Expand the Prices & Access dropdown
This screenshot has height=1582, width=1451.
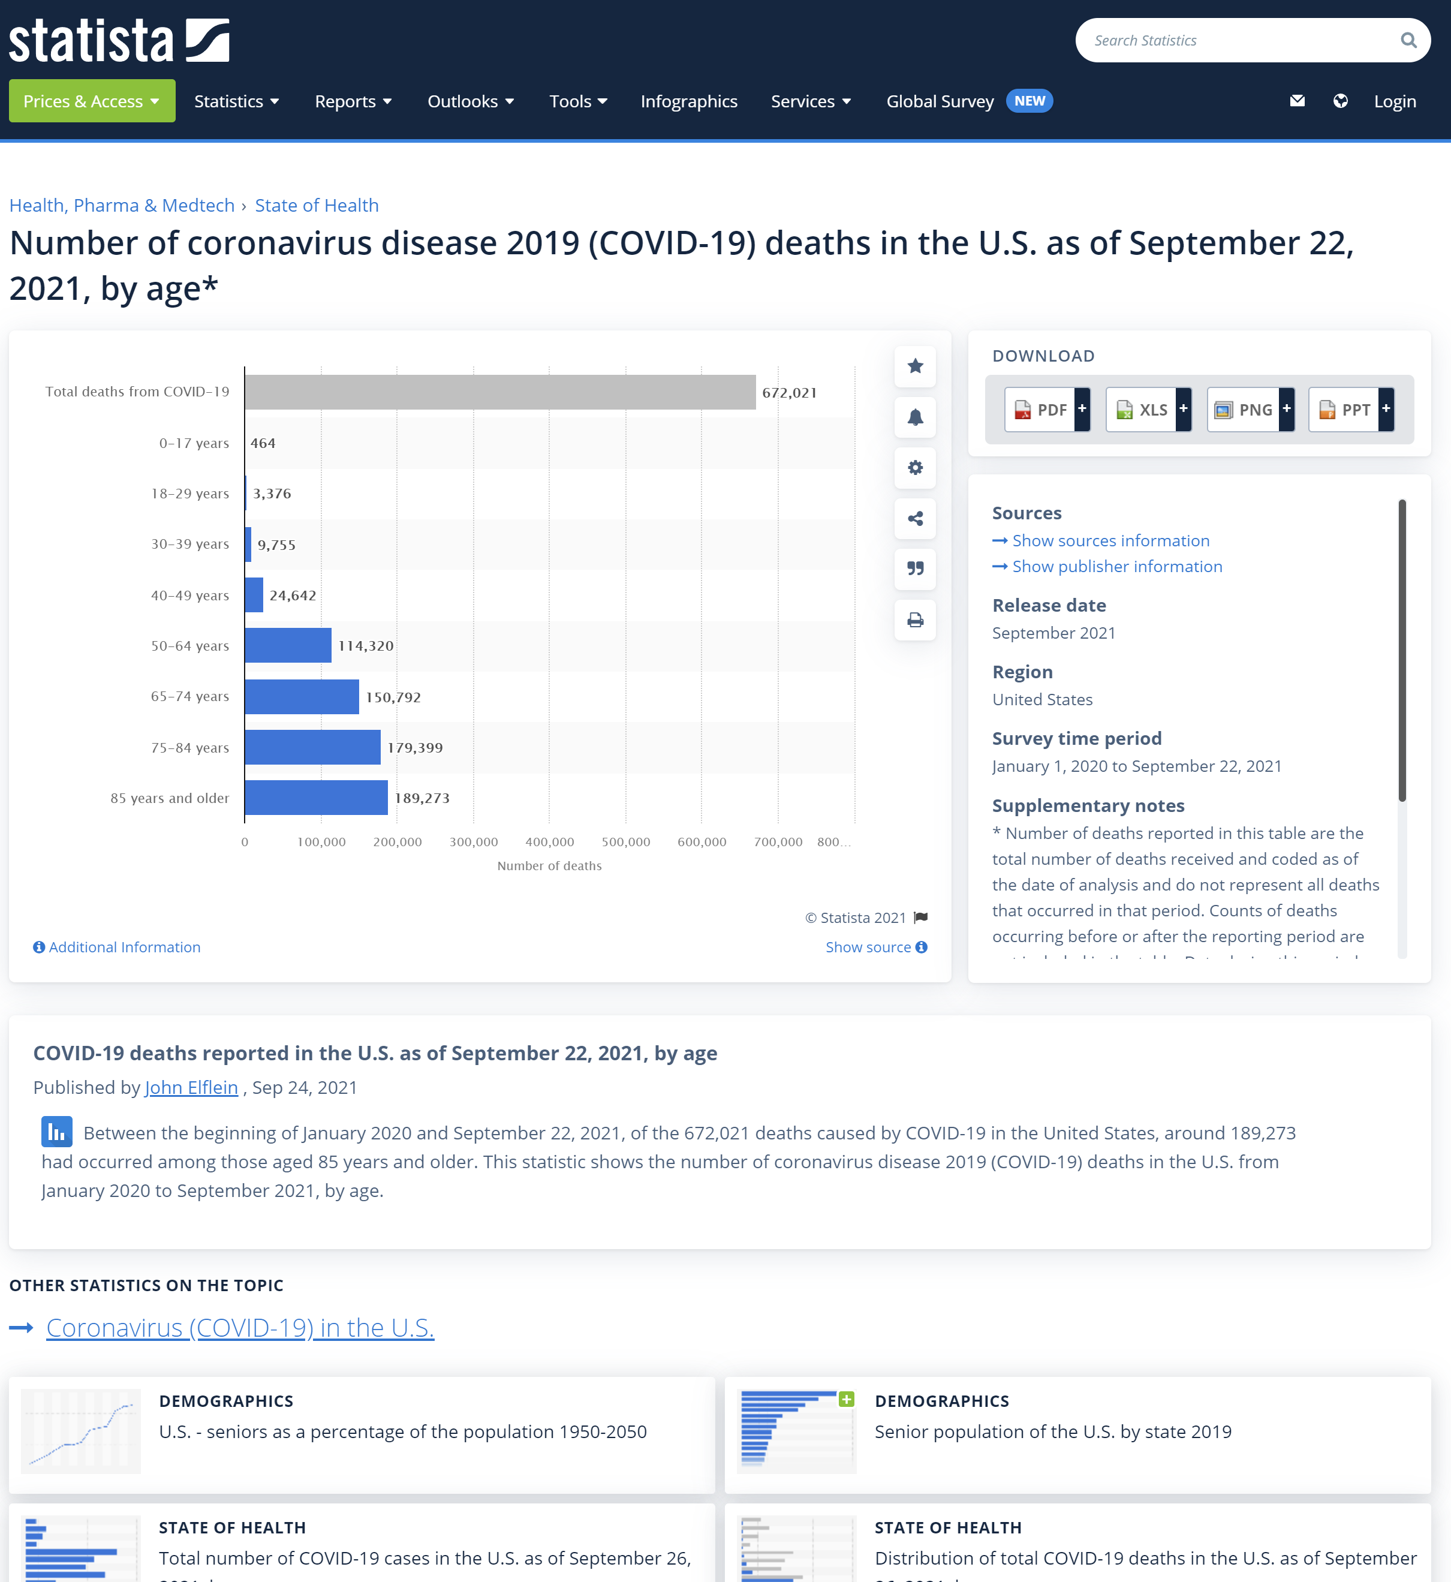92,101
